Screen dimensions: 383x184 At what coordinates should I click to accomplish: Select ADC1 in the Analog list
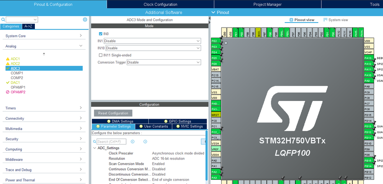coord(15,59)
